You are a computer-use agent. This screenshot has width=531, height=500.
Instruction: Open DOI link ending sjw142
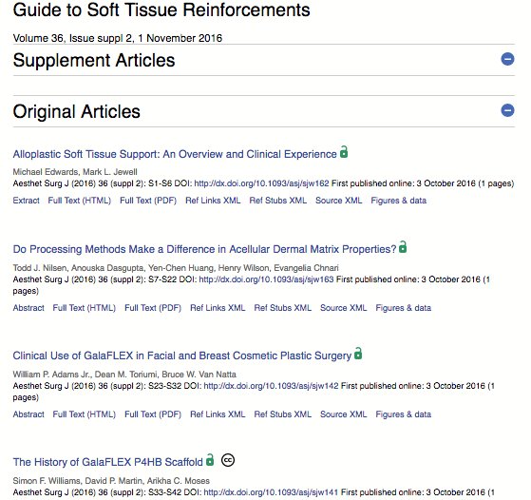tap(271, 386)
